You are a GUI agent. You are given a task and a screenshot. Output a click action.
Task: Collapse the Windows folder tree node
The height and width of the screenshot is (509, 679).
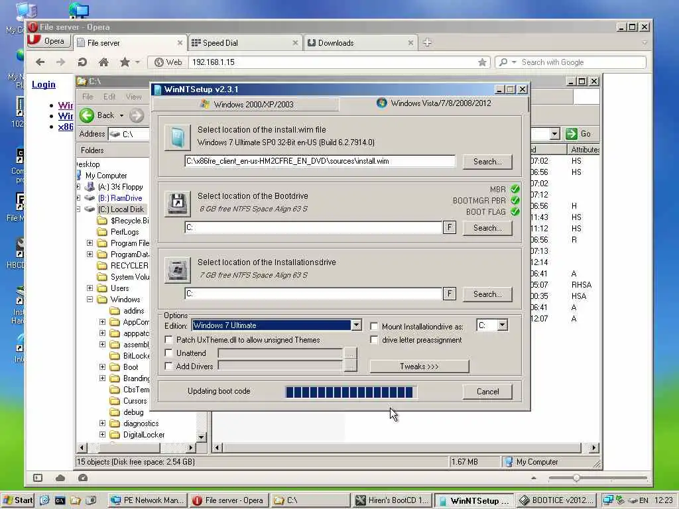pos(90,300)
